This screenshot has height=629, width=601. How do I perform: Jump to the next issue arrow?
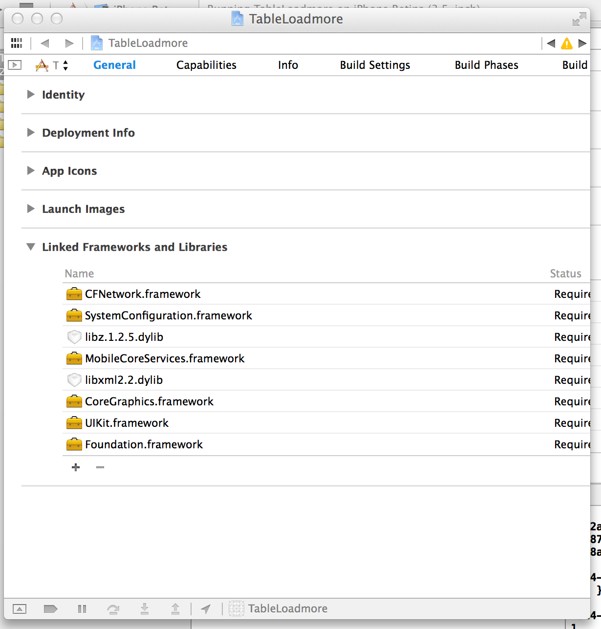click(x=582, y=43)
